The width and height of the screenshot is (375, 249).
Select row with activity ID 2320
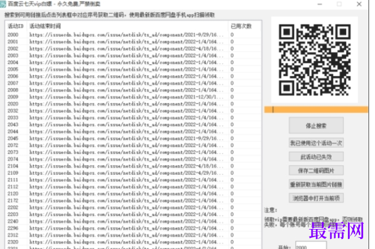tap(133, 243)
